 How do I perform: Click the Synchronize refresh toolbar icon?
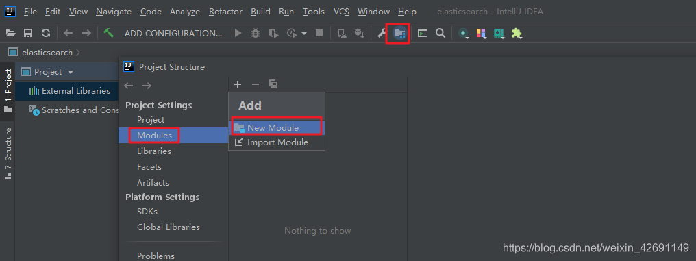[x=46, y=34]
